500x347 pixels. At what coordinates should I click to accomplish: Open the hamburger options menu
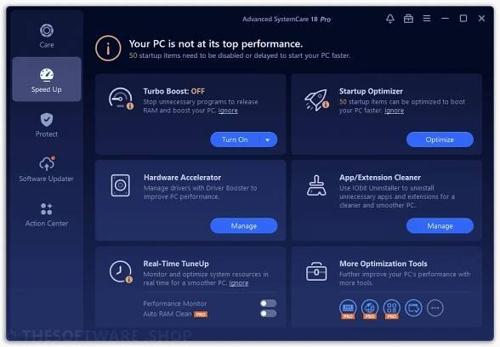pyautogui.click(x=427, y=19)
